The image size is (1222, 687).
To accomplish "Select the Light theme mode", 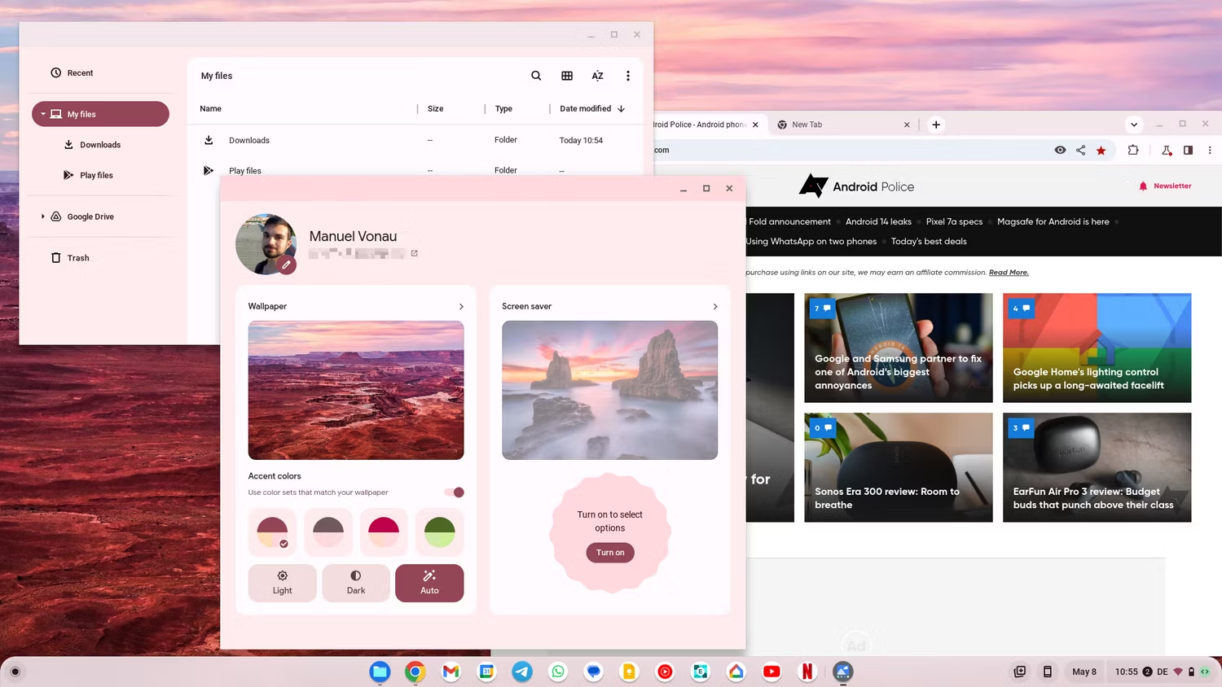I will (282, 583).
